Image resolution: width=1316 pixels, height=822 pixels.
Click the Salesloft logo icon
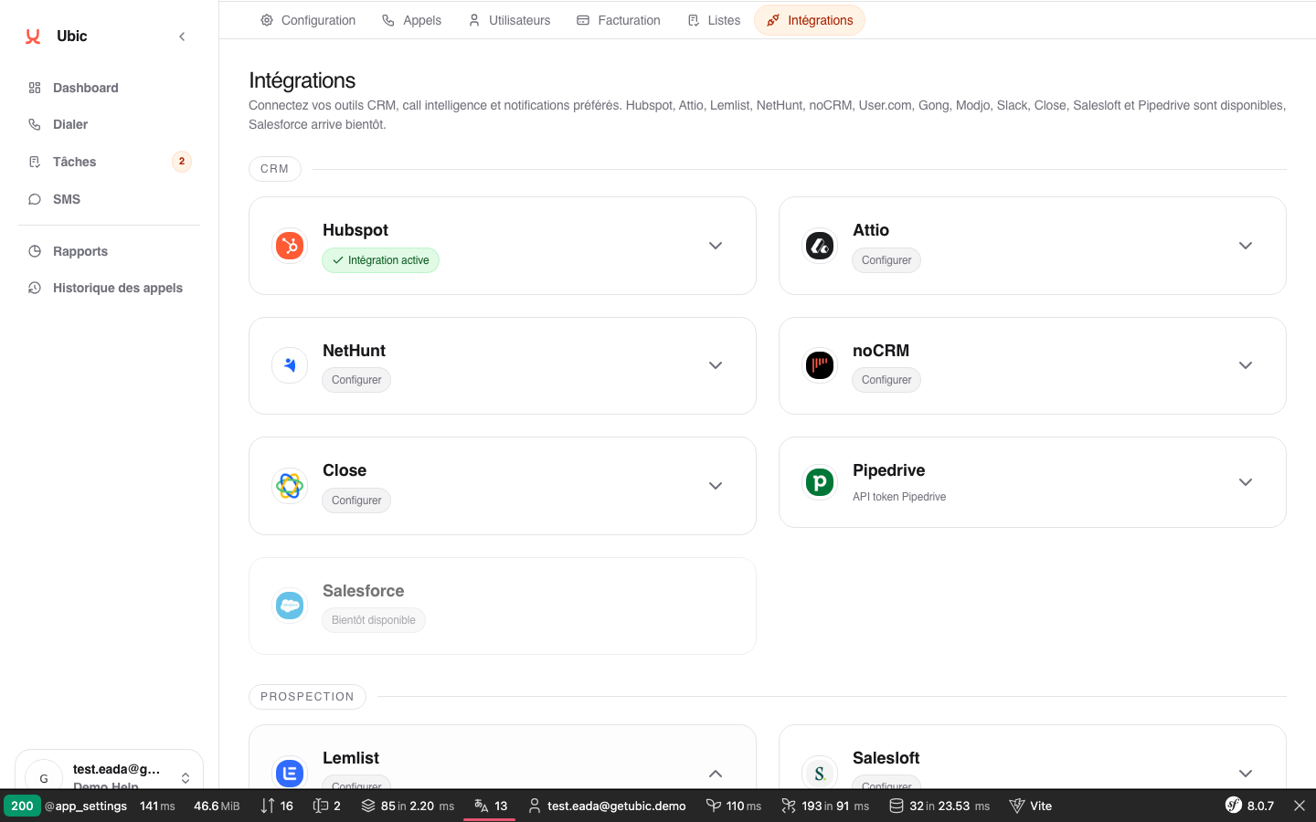coord(820,773)
